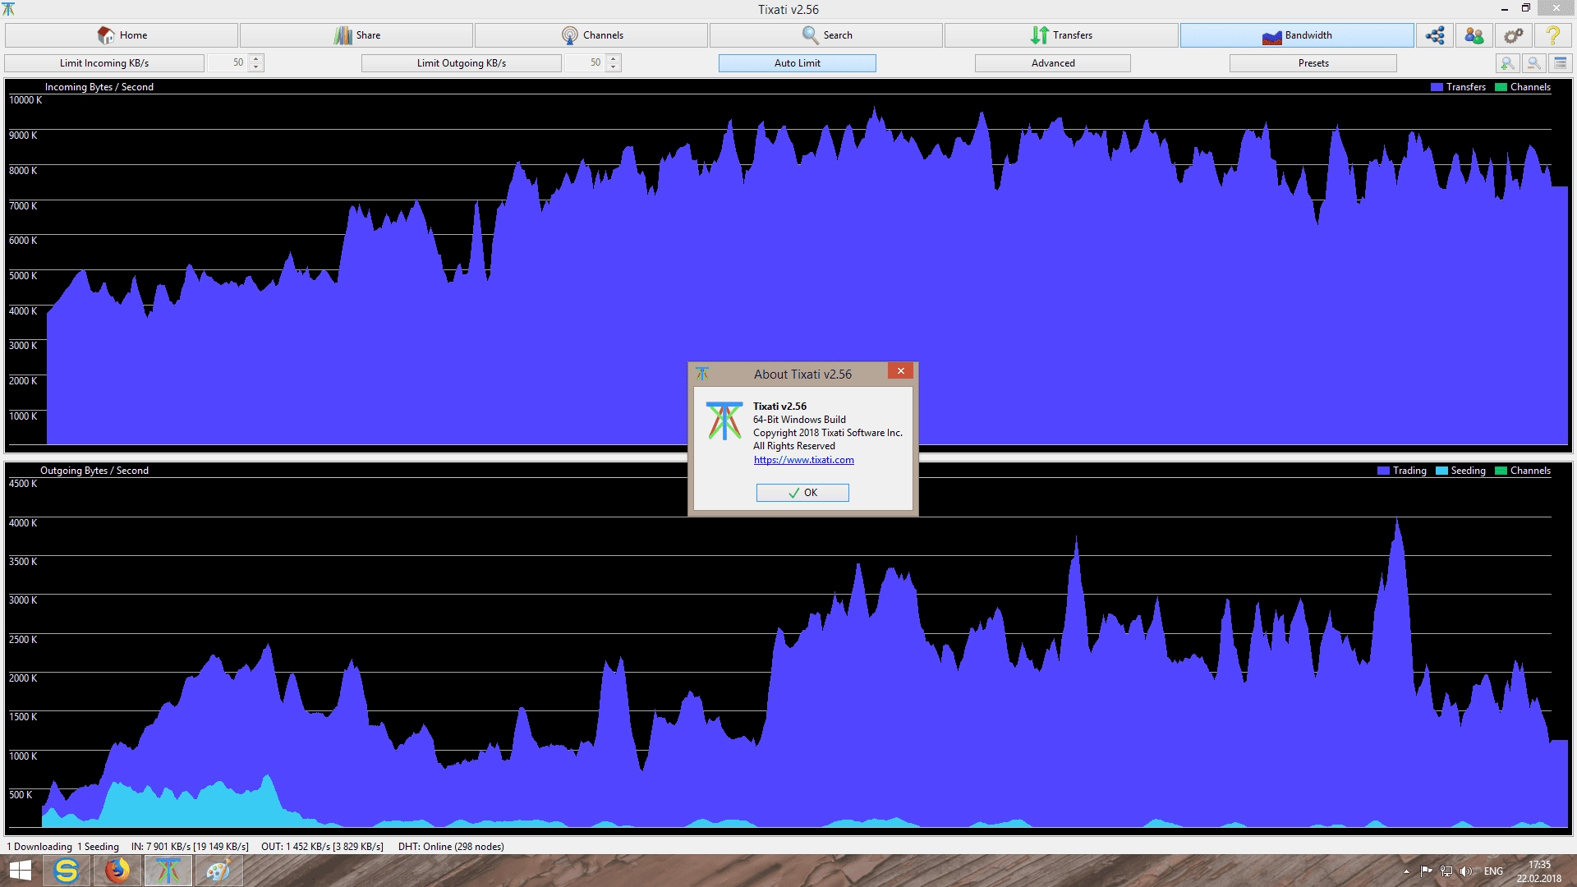This screenshot has width=1577, height=887.
Task: Increase the incoming limit with up arrow
Action: 256,58
